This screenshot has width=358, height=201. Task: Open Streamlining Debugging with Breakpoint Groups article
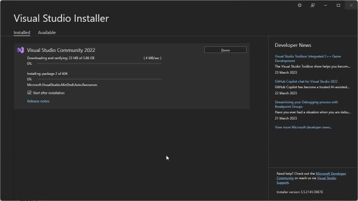coord(306,104)
